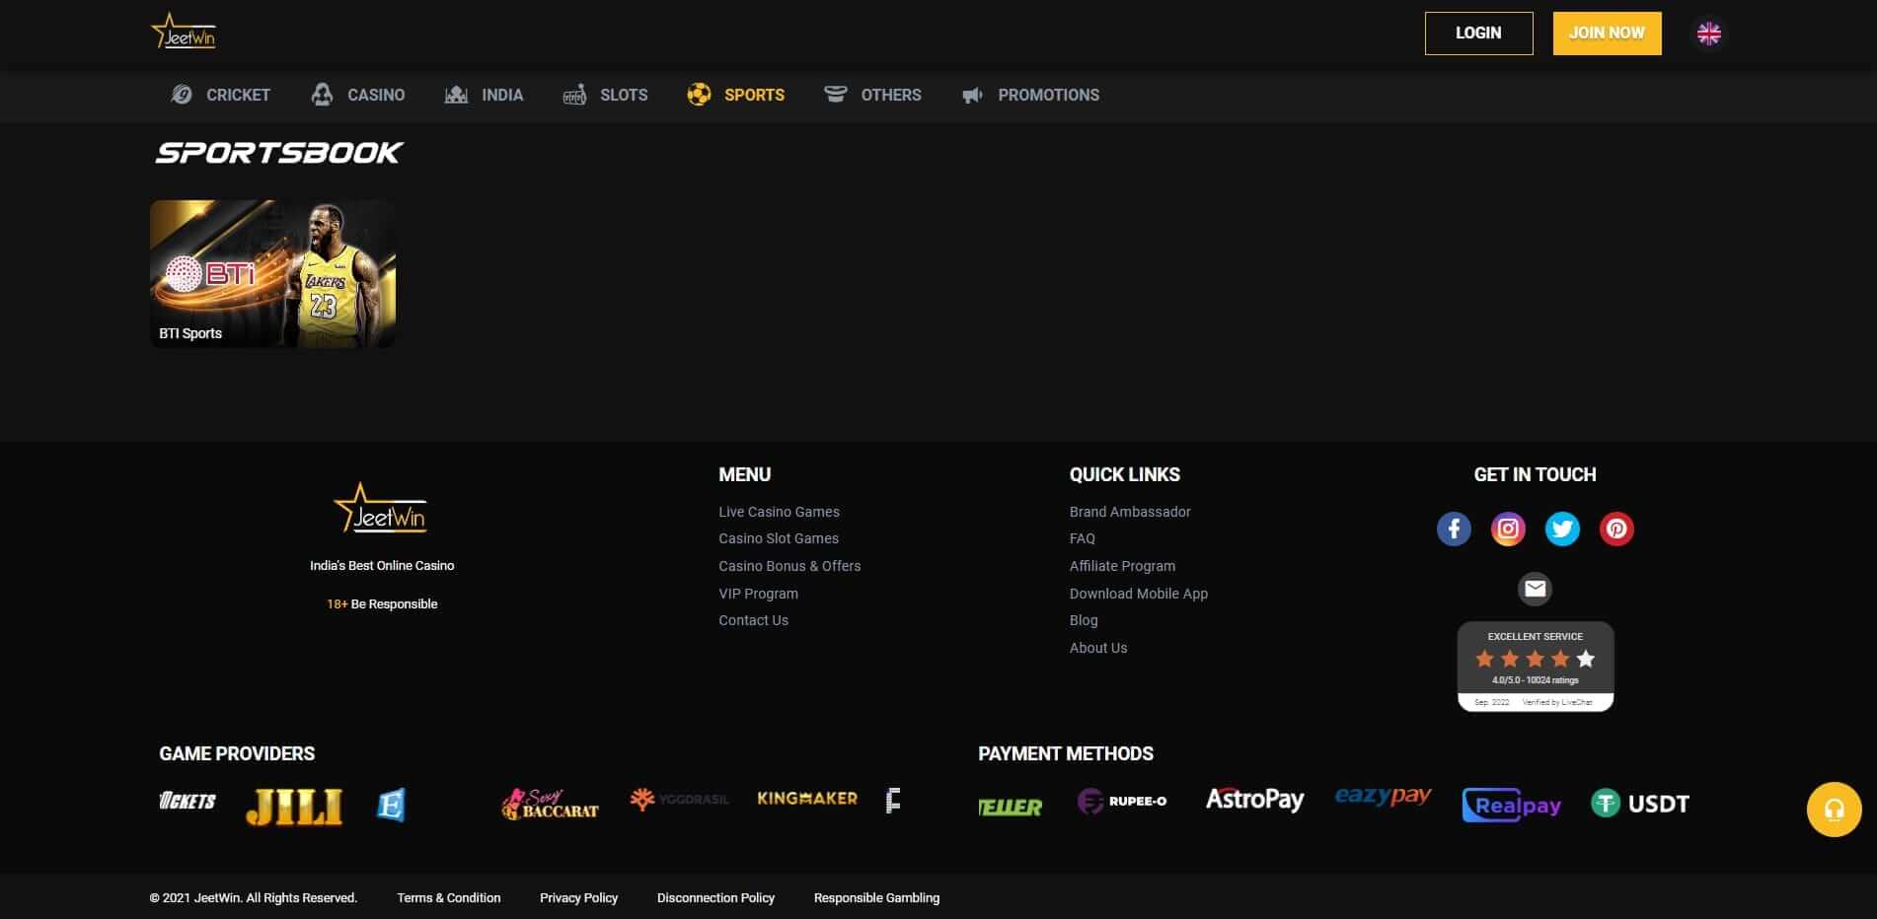1877x919 pixels.
Task: Launch the BTI Sports game tile
Action: pyautogui.click(x=272, y=273)
